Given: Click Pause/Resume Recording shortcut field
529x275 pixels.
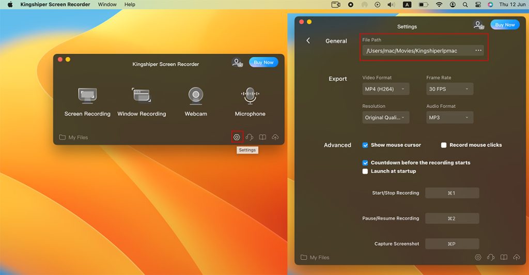Looking at the screenshot, I should click(452, 218).
